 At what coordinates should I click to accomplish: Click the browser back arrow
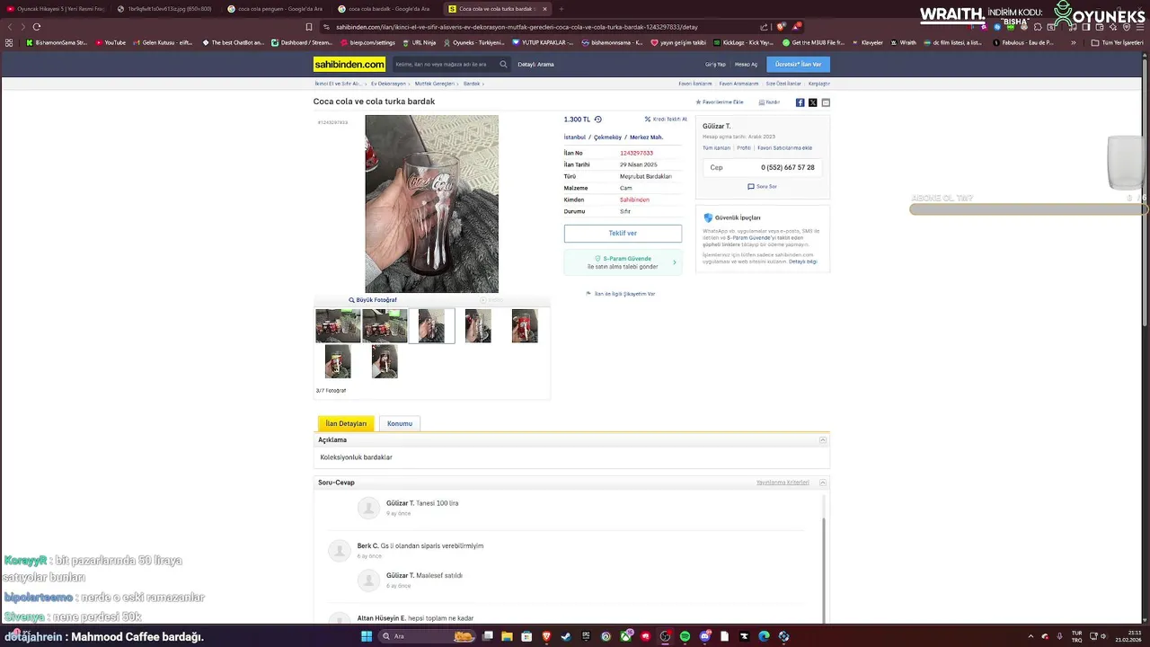click(10, 27)
